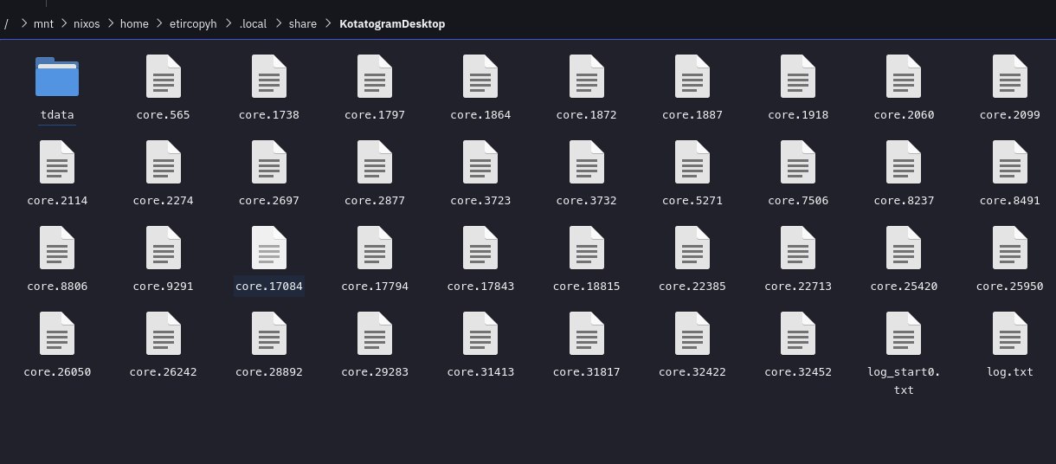Select the core.17843 file icon
This screenshot has width=1056, height=464.
click(480, 248)
